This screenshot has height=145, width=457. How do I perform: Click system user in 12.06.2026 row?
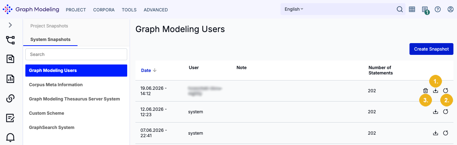pyautogui.click(x=195, y=112)
